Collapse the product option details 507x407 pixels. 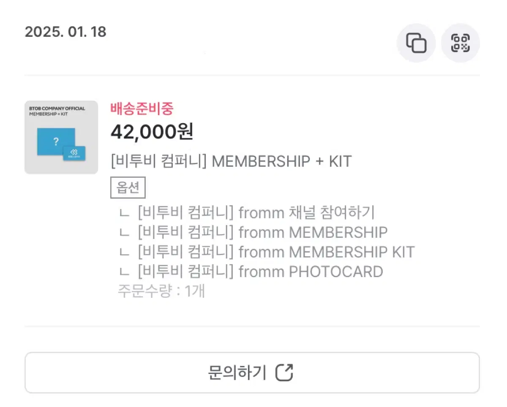point(128,187)
